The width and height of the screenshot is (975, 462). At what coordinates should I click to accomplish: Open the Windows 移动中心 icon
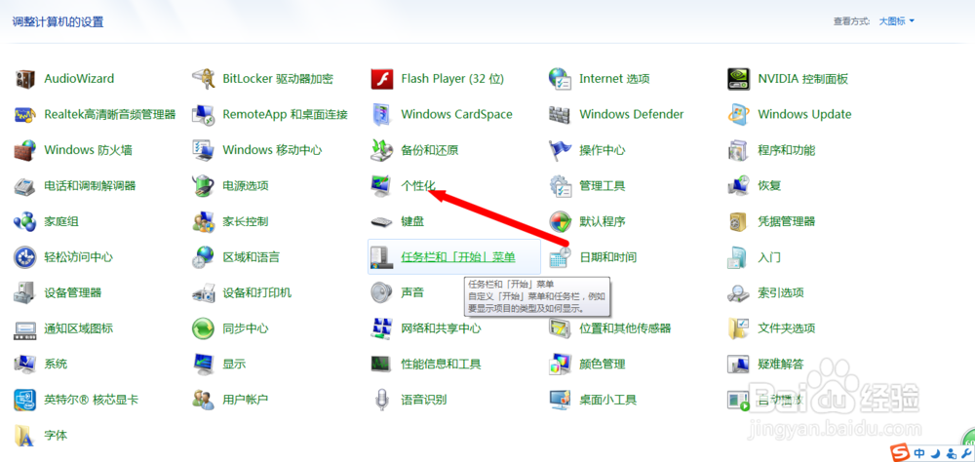coord(204,150)
